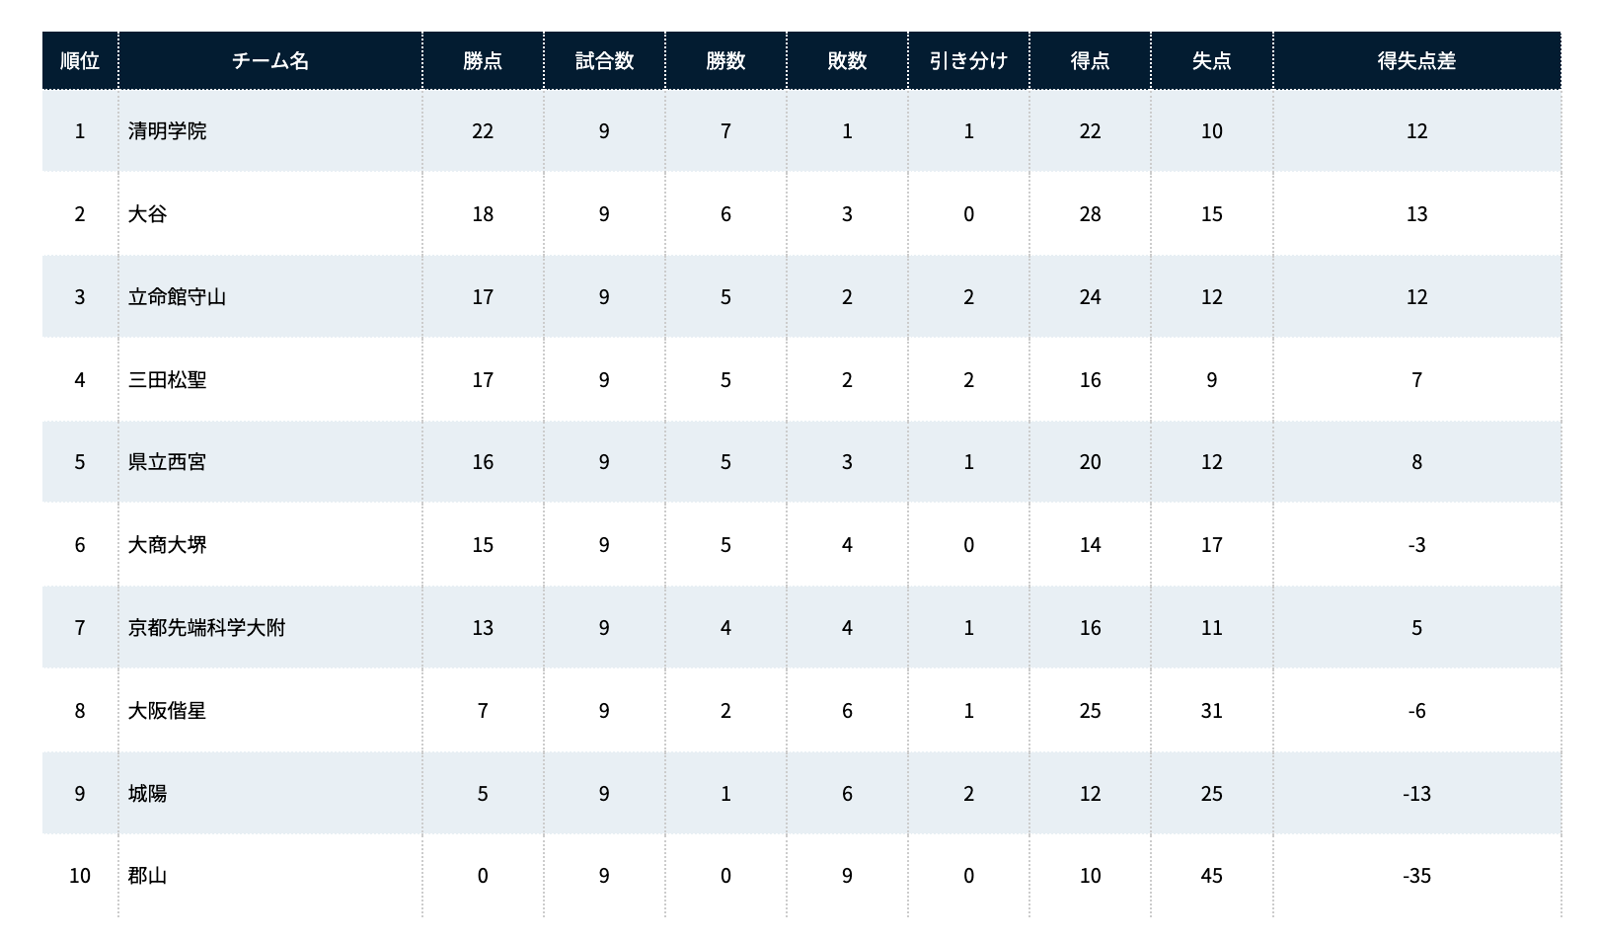Click the 勝数 column header

tap(725, 61)
